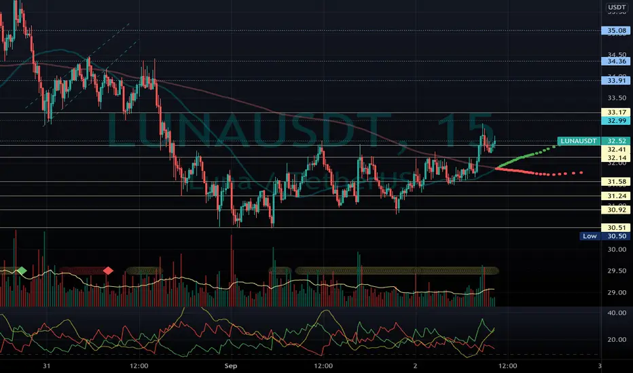Select the 35.08 price level label

[x=615, y=31]
